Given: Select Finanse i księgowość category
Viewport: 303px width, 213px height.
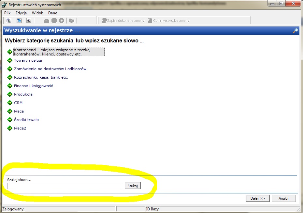Looking at the screenshot, I should 34,86.
